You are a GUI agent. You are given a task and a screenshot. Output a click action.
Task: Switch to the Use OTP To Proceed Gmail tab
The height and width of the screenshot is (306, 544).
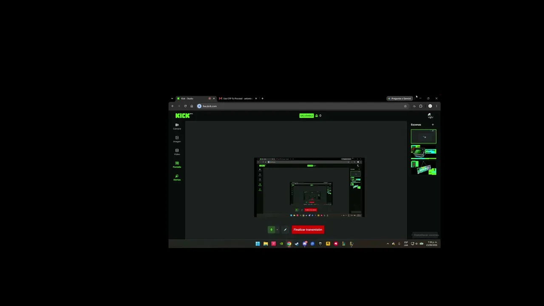238,99
